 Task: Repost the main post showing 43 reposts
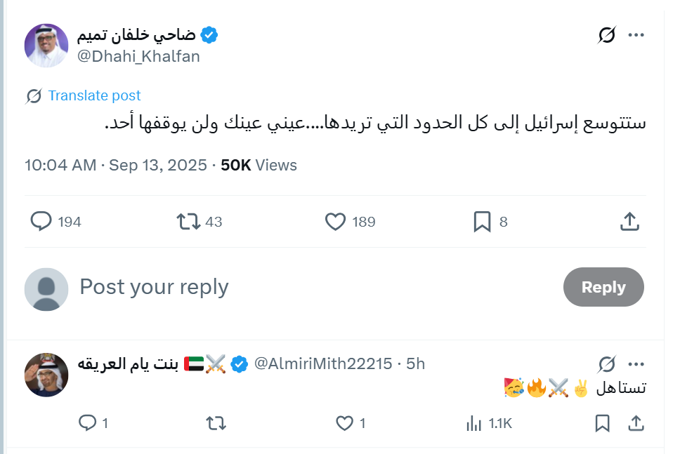[x=188, y=221]
